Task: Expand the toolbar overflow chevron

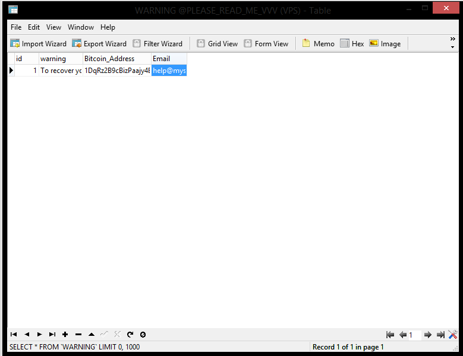Action: pyautogui.click(x=453, y=39)
